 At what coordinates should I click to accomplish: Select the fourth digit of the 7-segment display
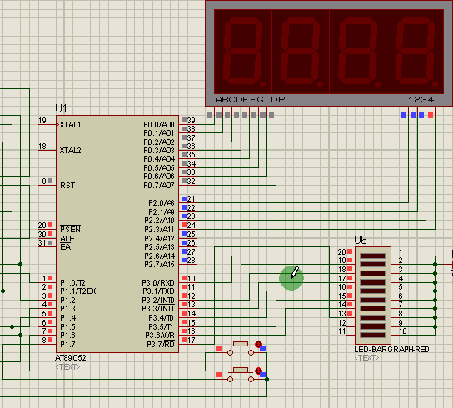[x=416, y=52]
